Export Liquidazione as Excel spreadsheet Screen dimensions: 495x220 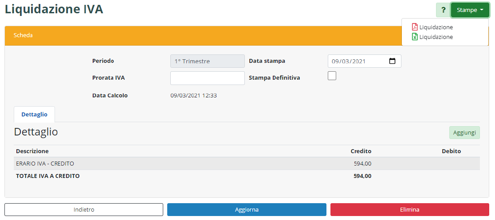(432, 37)
